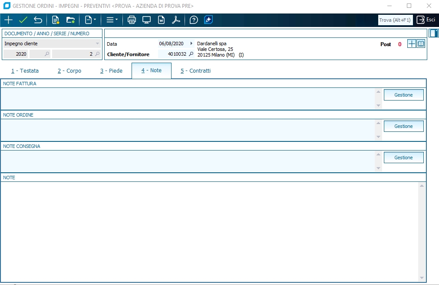439x285 pixels.
Task: Open the blank document dropdown icon
Action: tap(90, 20)
